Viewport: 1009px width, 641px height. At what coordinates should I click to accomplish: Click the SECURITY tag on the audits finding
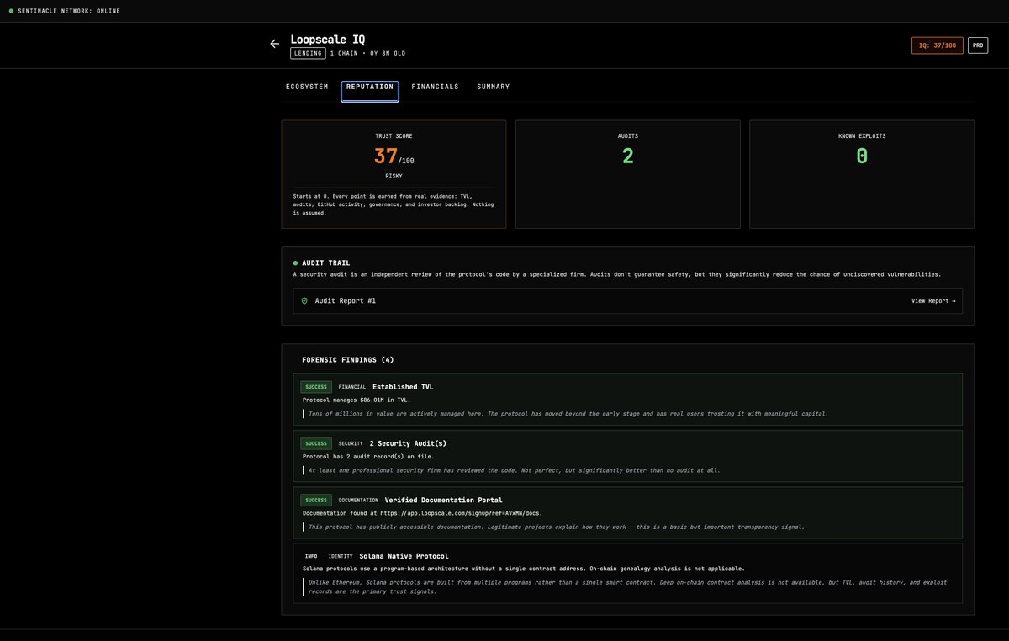coord(351,443)
